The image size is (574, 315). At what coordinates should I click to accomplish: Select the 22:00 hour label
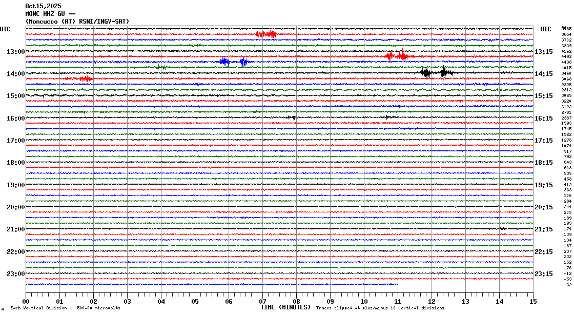pyautogui.click(x=16, y=251)
